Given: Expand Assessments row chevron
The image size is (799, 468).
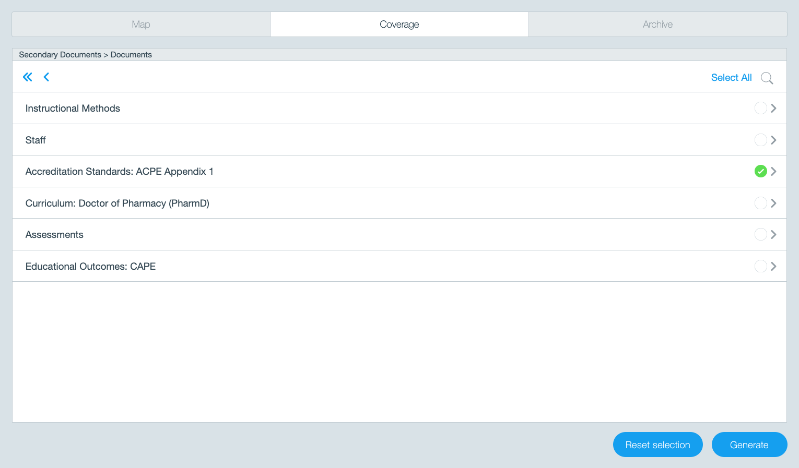Looking at the screenshot, I should 773,234.
